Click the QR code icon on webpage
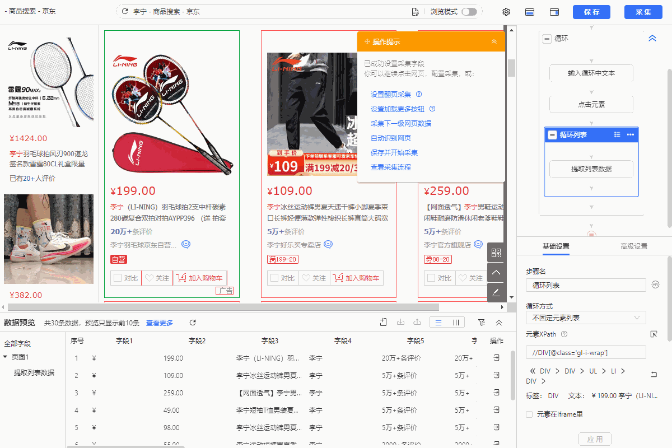The height and width of the screenshot is (448, 672). click(x=496, y=253)
